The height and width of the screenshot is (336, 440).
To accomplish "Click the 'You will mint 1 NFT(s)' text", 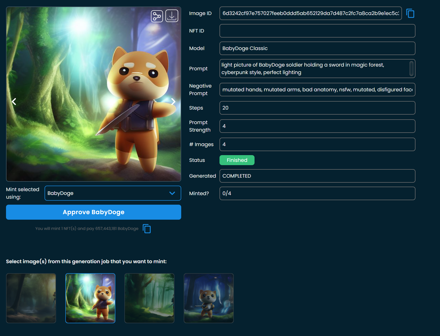I will pyautogui.click(x=87, y=229).
